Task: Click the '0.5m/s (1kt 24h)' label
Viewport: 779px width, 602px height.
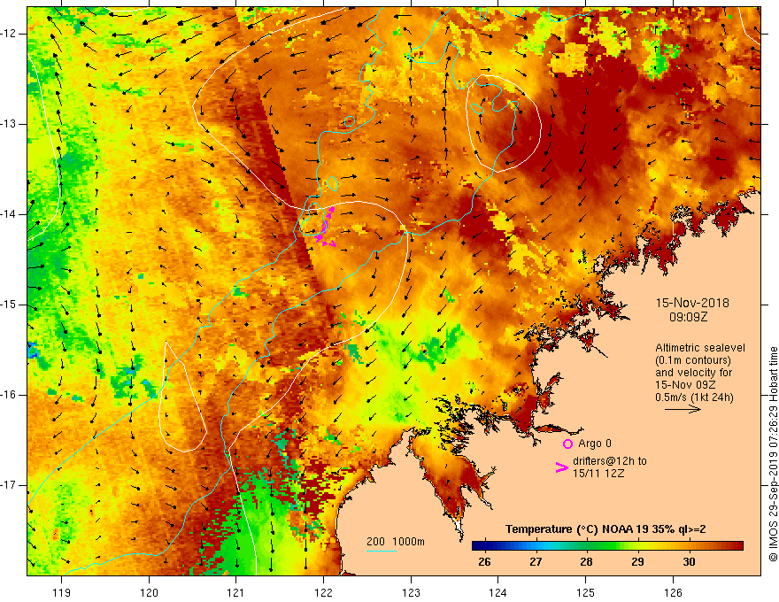Action: (694, 397)
